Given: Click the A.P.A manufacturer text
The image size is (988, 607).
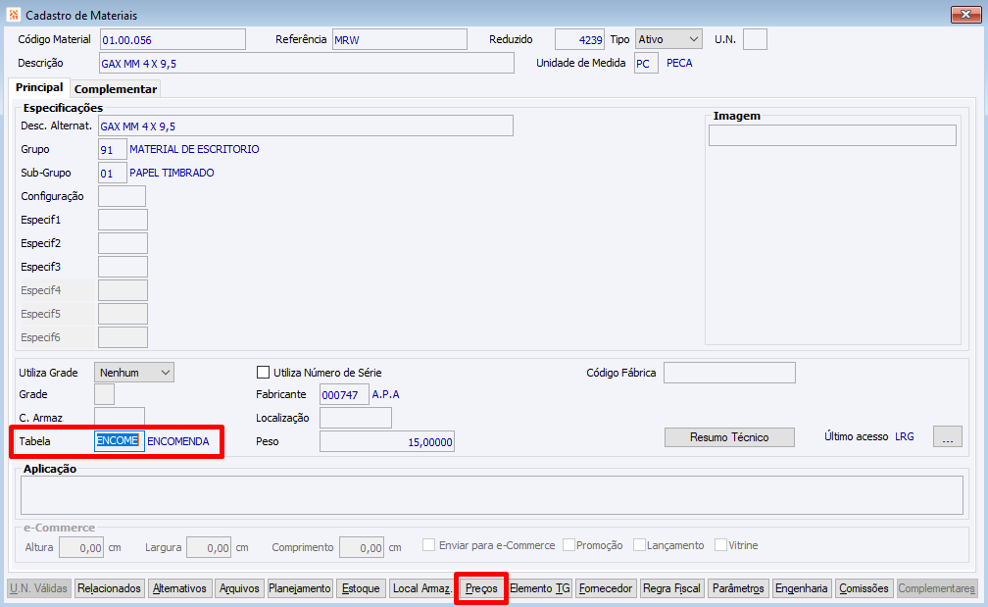Looking at the screenshot, I should [x=385, y=394].
